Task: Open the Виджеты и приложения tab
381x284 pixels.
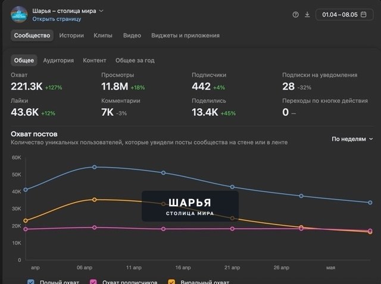Action: pyautogui.click(x=185, y=36)
